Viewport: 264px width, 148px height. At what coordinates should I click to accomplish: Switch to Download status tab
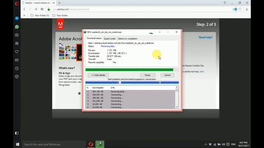pos(94,38)
